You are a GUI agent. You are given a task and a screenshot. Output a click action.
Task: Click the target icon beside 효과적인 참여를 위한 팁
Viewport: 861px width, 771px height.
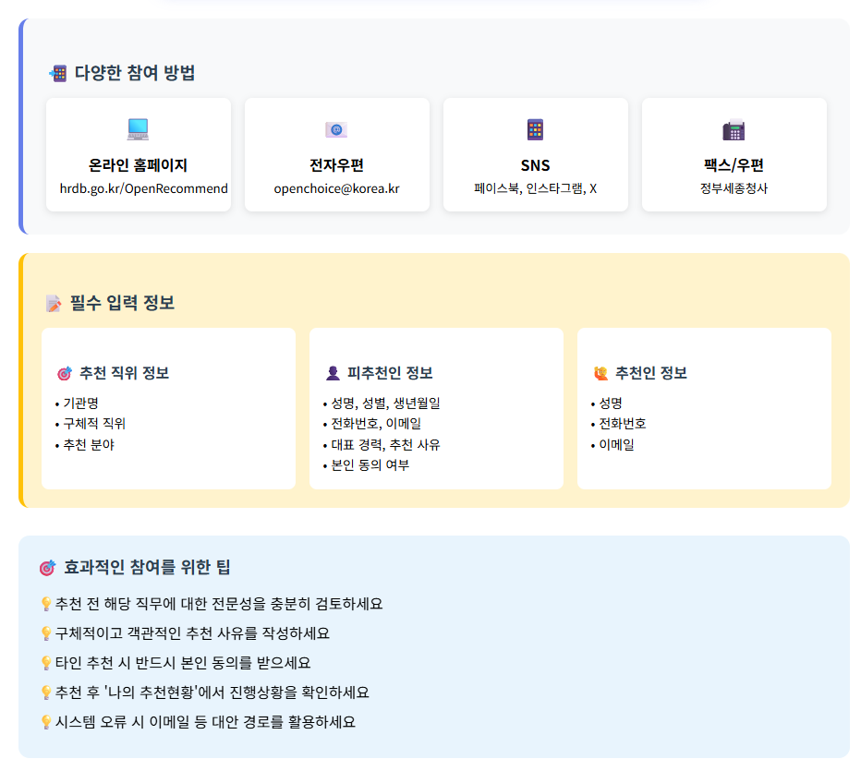pyautogui.click(x=48, y=568)
